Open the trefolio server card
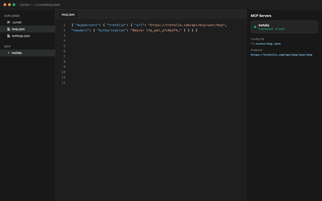Image resolution: width=322 pixels, height=201 pixels. (284, 27)
